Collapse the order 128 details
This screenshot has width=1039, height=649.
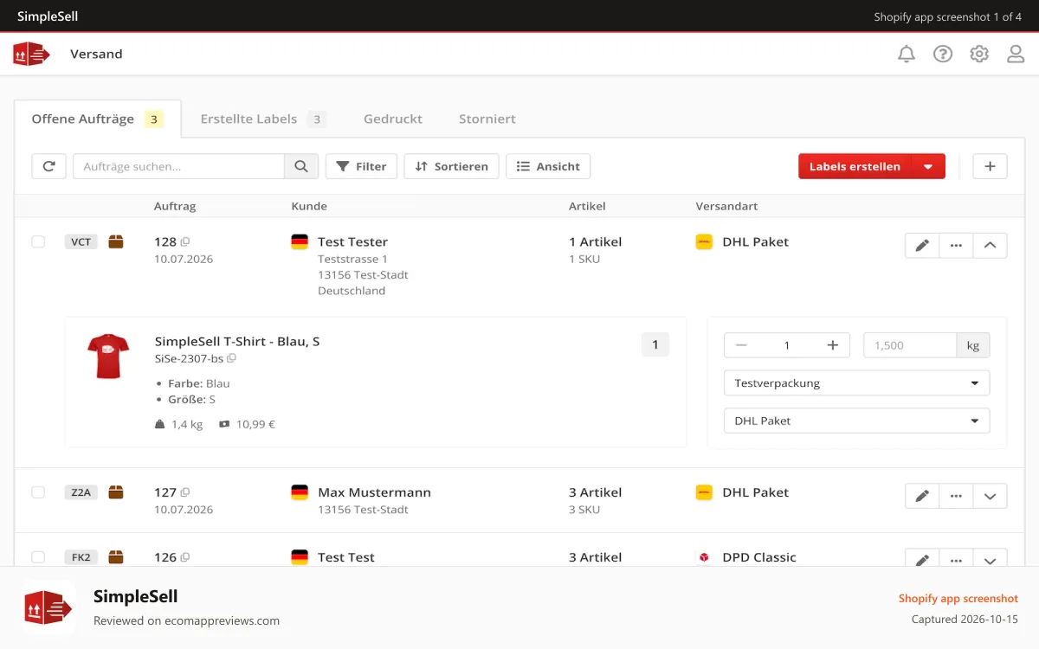[990, 246]
